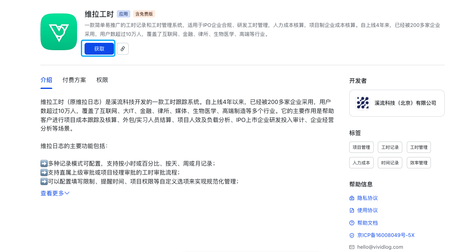466x252 pixels.
Task: Select the 工时管理 tag
Action: [419, 147]
